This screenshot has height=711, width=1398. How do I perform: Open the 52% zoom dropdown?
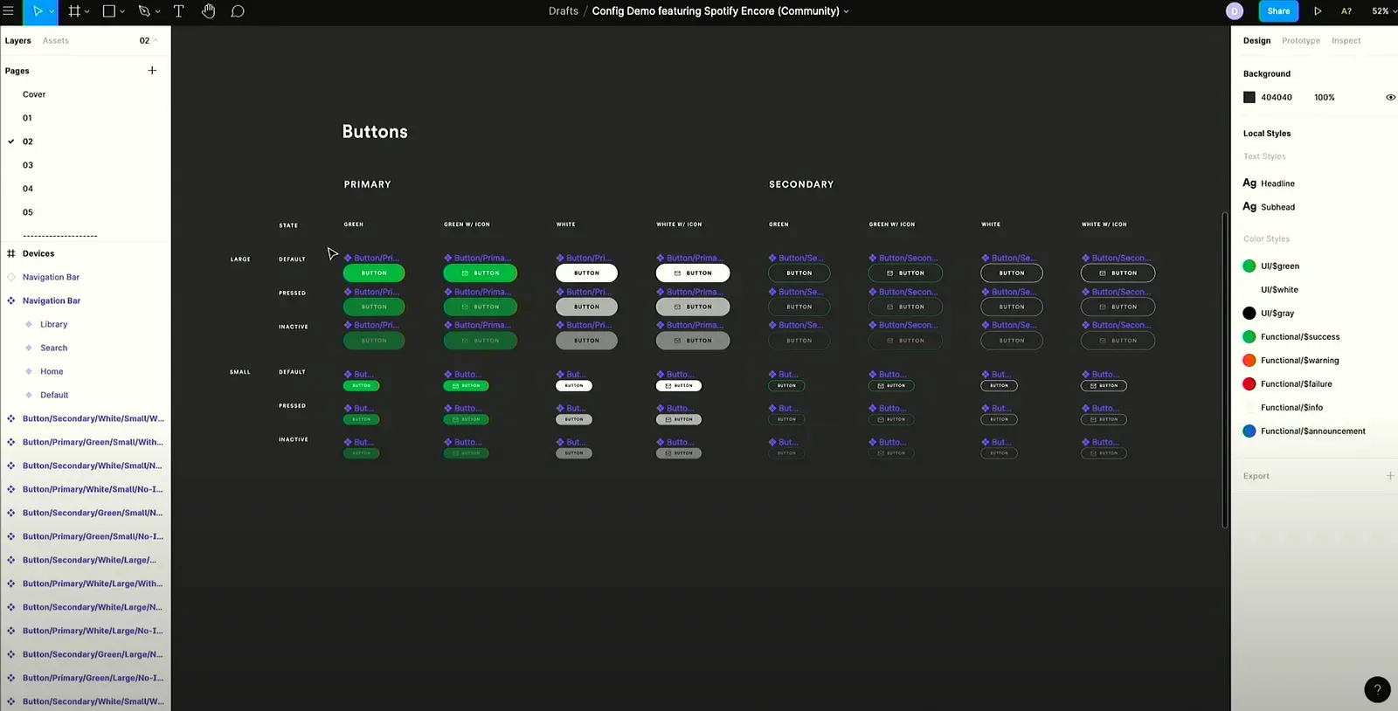(1383, 11)
